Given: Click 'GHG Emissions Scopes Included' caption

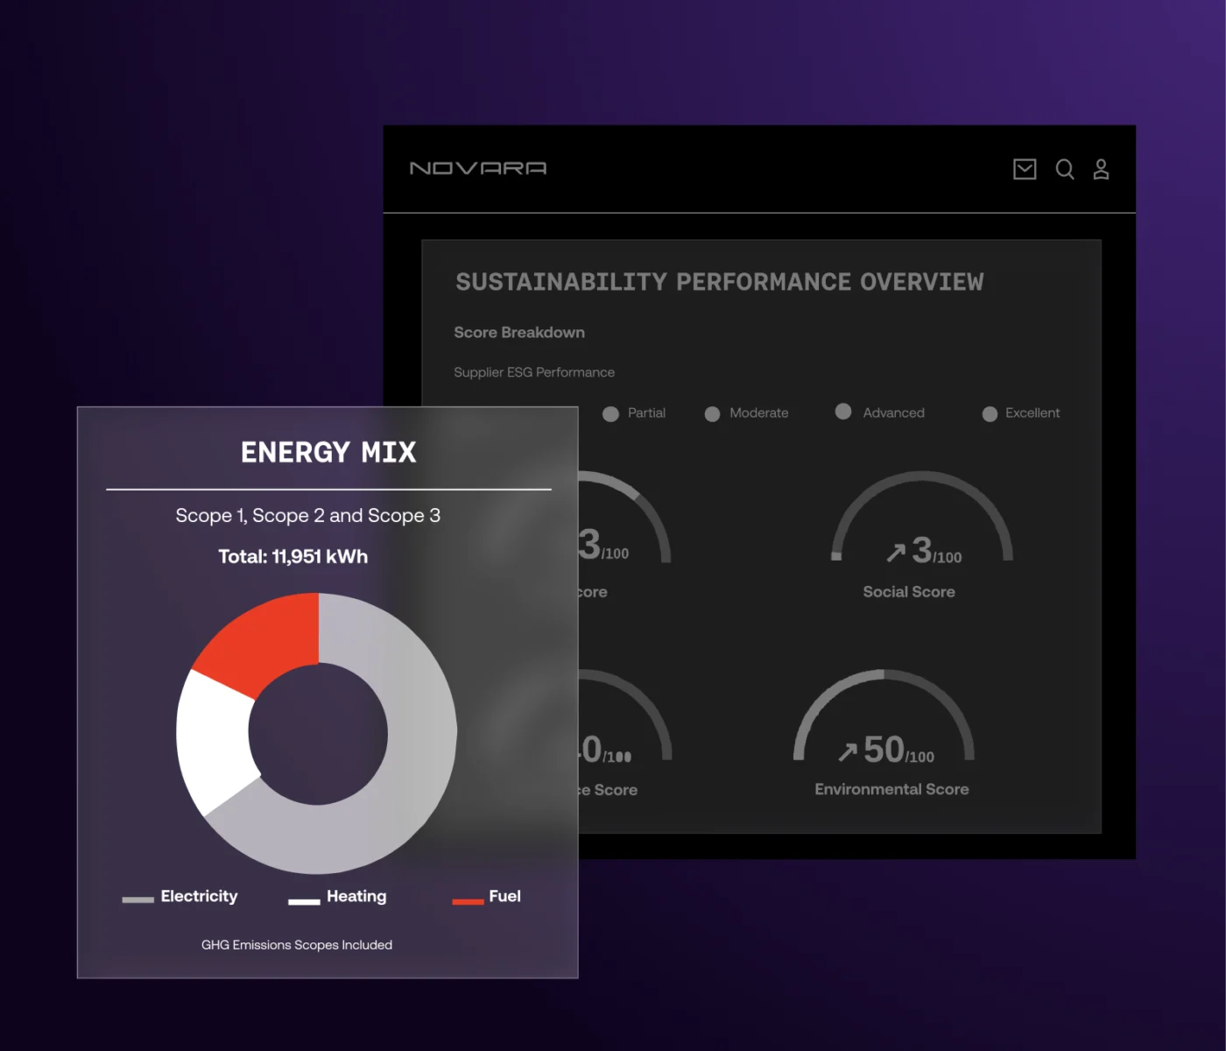Looking at the screenshot, I should coord(297,945).
